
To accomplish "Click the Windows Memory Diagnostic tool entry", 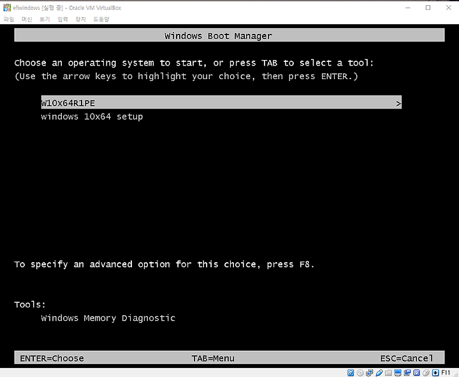I will point(108,318).
